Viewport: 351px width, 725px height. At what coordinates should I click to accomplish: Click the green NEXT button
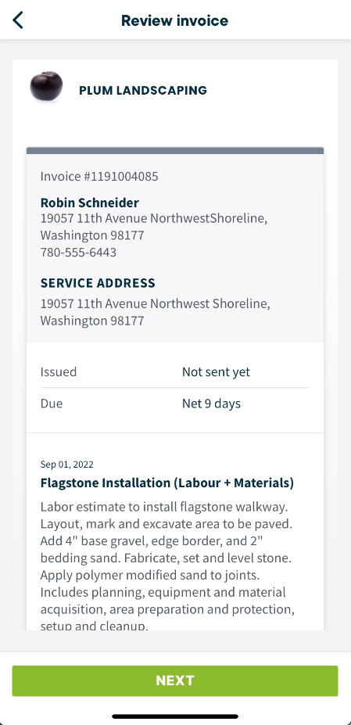pyautogui.click(x=175, y=680)
